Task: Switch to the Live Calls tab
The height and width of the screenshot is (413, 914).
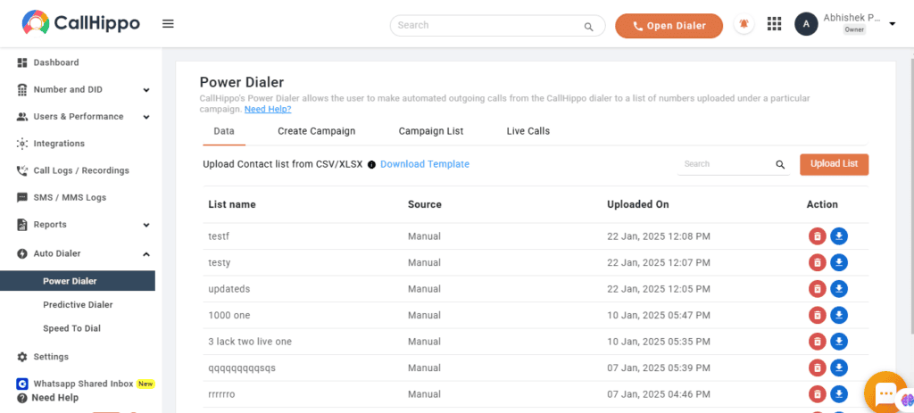Action: coord(528,131)
